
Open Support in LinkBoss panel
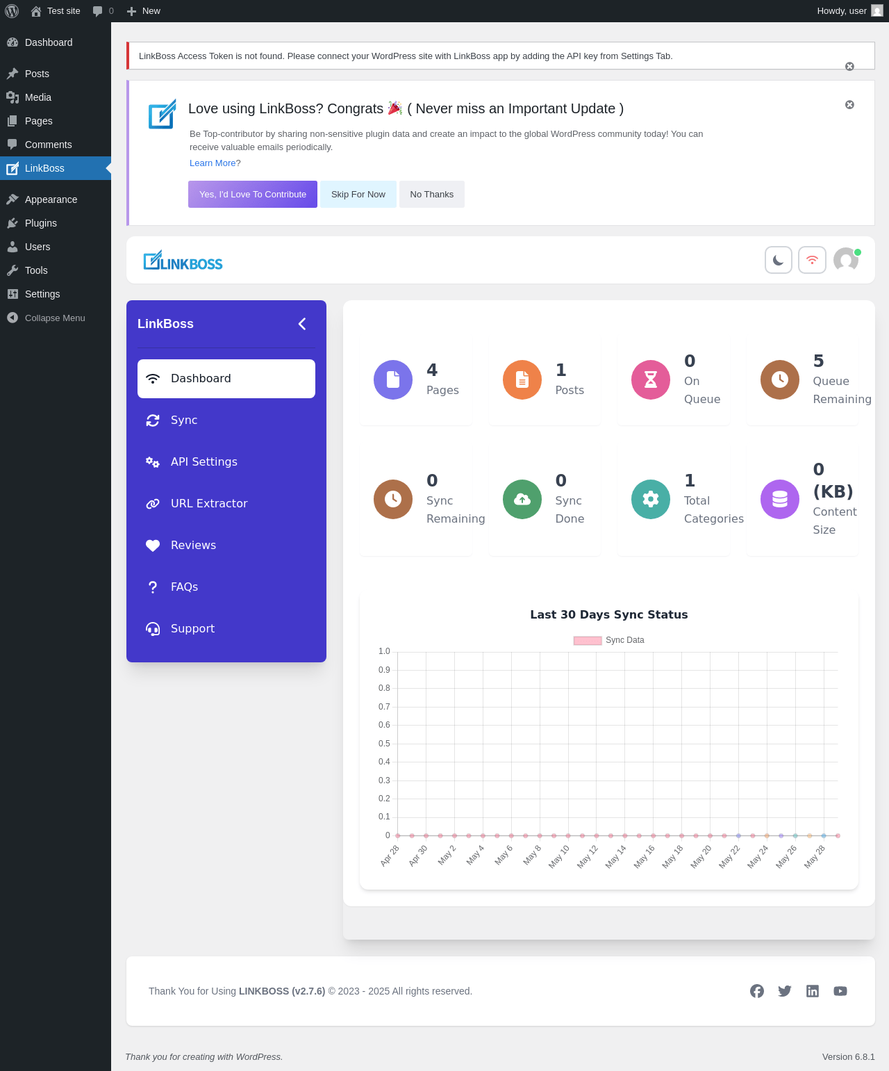pyautogui.click(x=226, y=629)
